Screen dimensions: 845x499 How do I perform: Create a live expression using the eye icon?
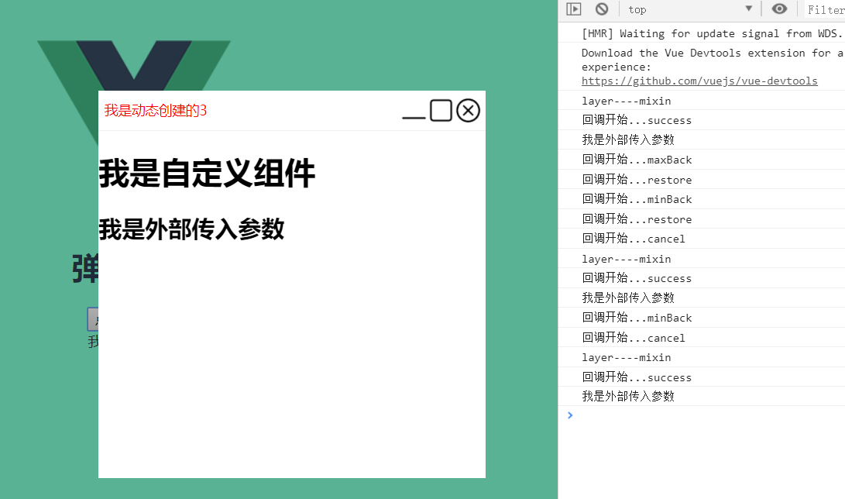[779, 9]
